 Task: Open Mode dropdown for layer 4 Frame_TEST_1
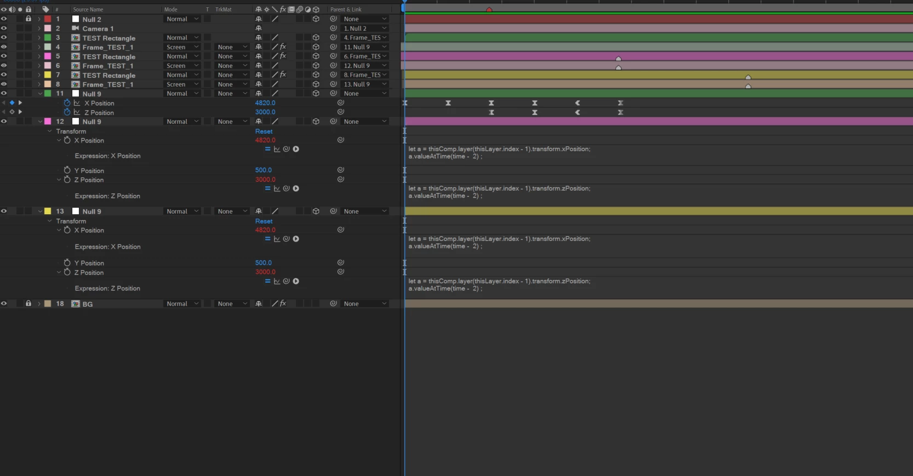pyautogui.click(x=182, y=47)
